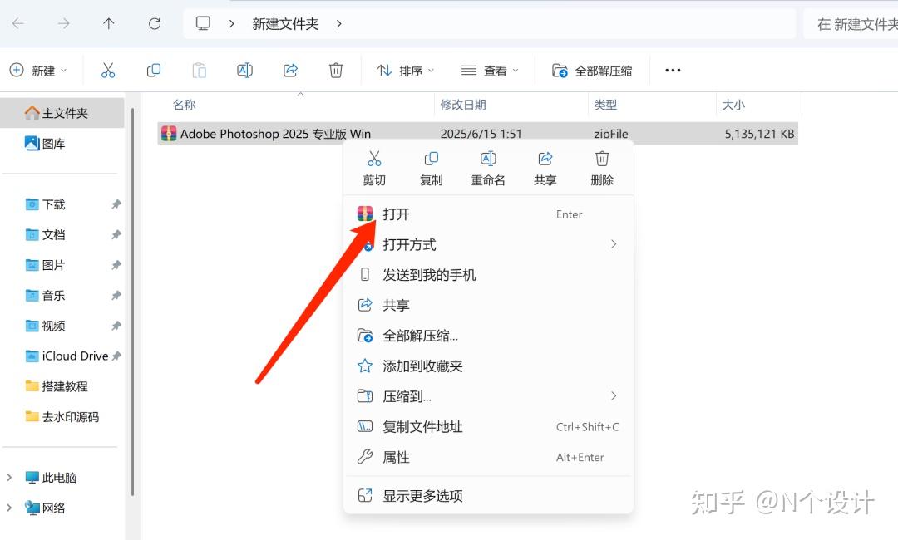Screen dimensions: 898x540
Task: Select the Adobe Photoshop 2025 专业版 Win file
Action: [477, 134]
